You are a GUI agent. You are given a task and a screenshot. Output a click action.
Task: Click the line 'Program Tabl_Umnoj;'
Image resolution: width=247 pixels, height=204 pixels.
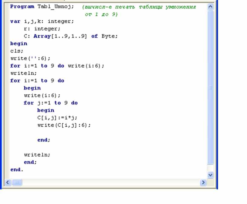point(42,7)
